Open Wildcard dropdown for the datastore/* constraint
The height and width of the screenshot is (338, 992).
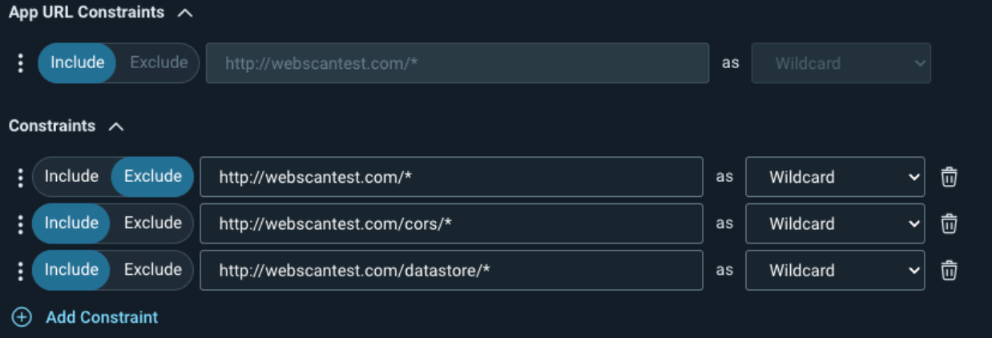point(834,271)
